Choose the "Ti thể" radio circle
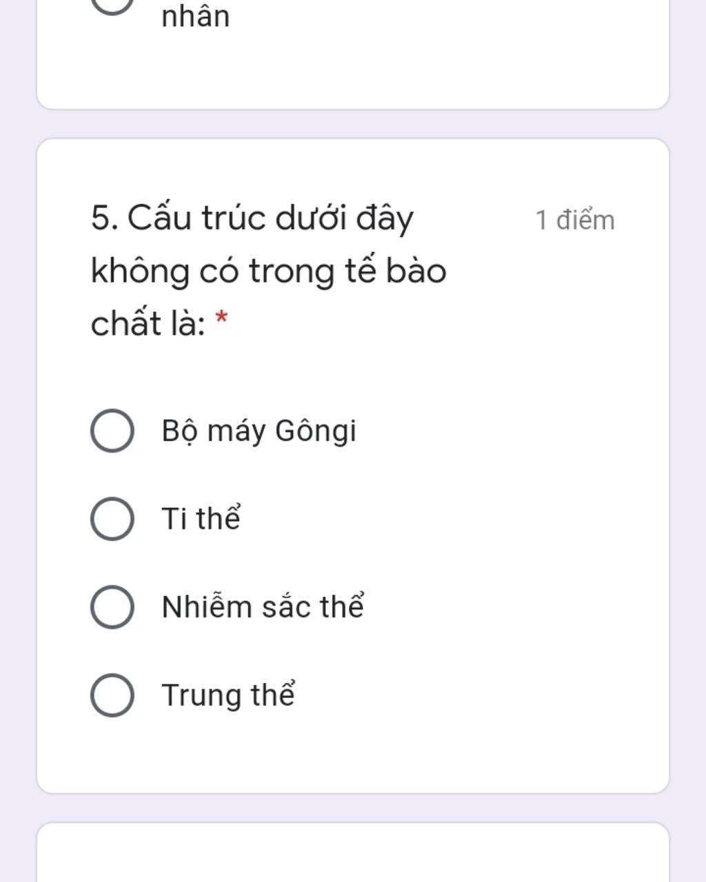Image resolution: width=706 pixels, height=882 pixels. point(112,519)
